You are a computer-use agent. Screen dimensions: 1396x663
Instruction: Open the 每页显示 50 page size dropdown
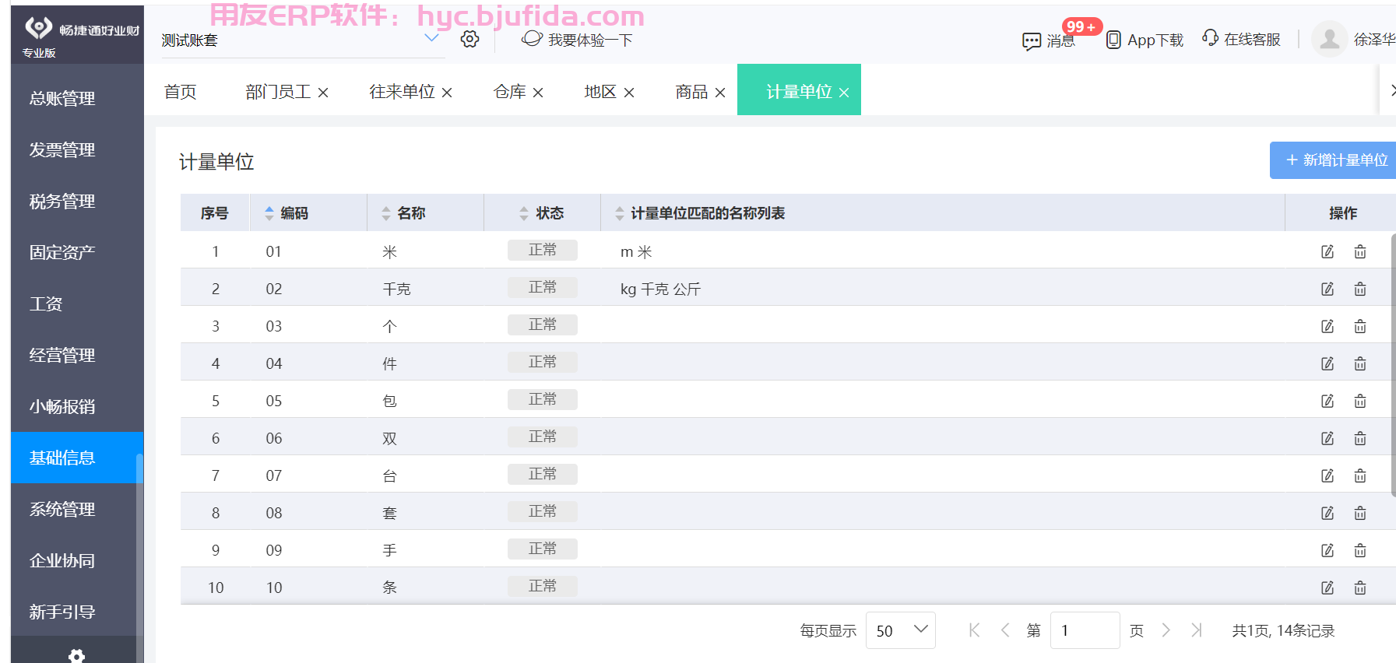(901, 630)
